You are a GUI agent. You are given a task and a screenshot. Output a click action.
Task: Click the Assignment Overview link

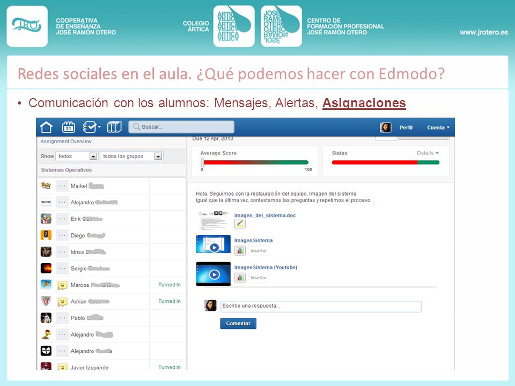click(66, 141)
